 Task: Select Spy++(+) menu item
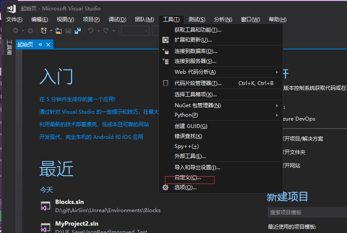tap(221, 146)
